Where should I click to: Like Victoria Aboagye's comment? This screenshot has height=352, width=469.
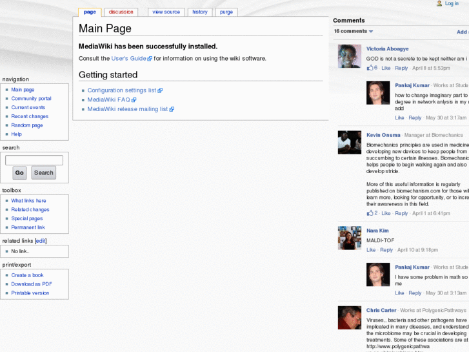click(x=386, y=68)
